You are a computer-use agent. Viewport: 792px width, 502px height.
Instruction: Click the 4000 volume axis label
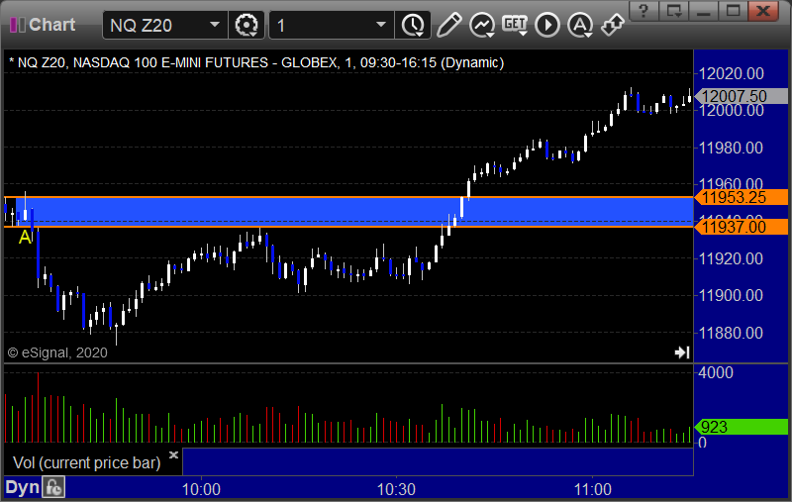pyautogui.click(x=715, y=372)
